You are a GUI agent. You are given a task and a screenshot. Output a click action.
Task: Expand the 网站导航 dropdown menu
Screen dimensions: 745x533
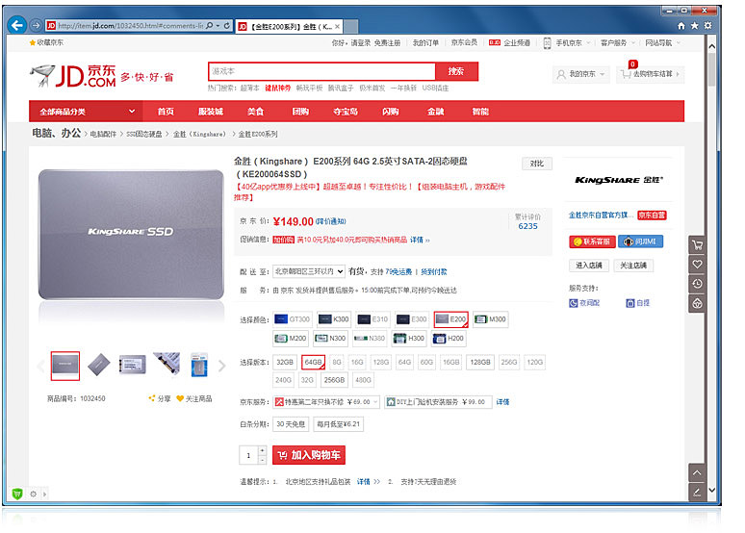(663, 42)
